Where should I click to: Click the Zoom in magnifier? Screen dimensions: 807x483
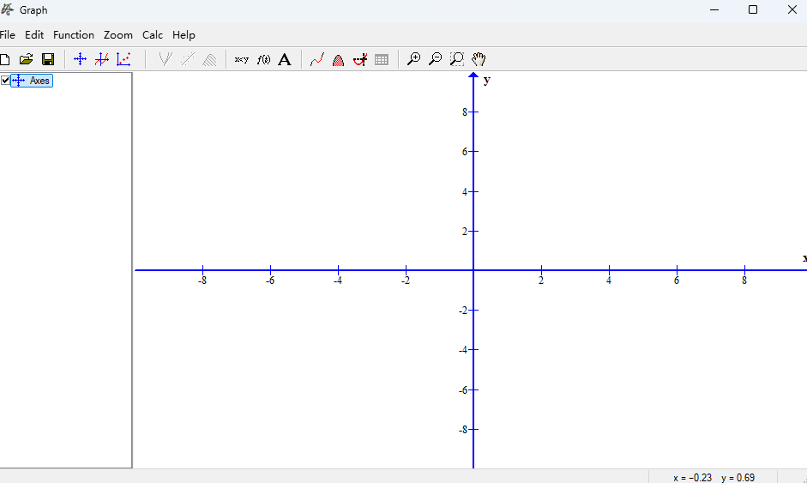coord(413,59)
